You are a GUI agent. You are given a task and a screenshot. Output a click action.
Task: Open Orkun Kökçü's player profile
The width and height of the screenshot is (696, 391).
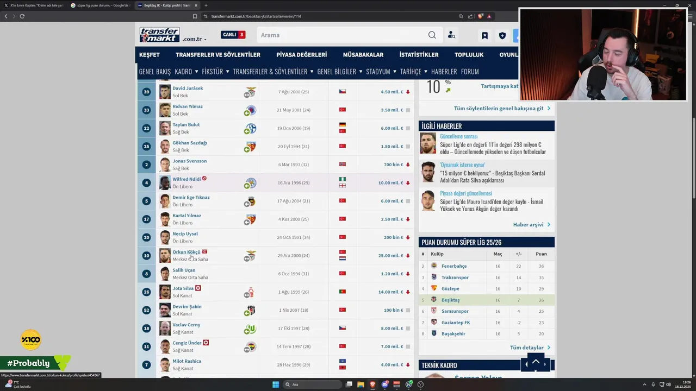(187, 252)
